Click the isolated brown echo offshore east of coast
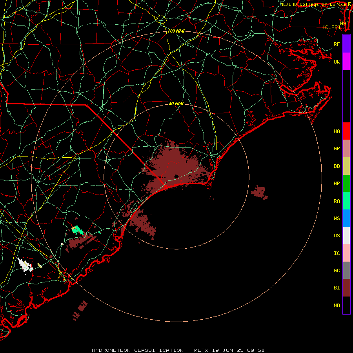Screen dimensions: 353x353 (x=260, y=193)
